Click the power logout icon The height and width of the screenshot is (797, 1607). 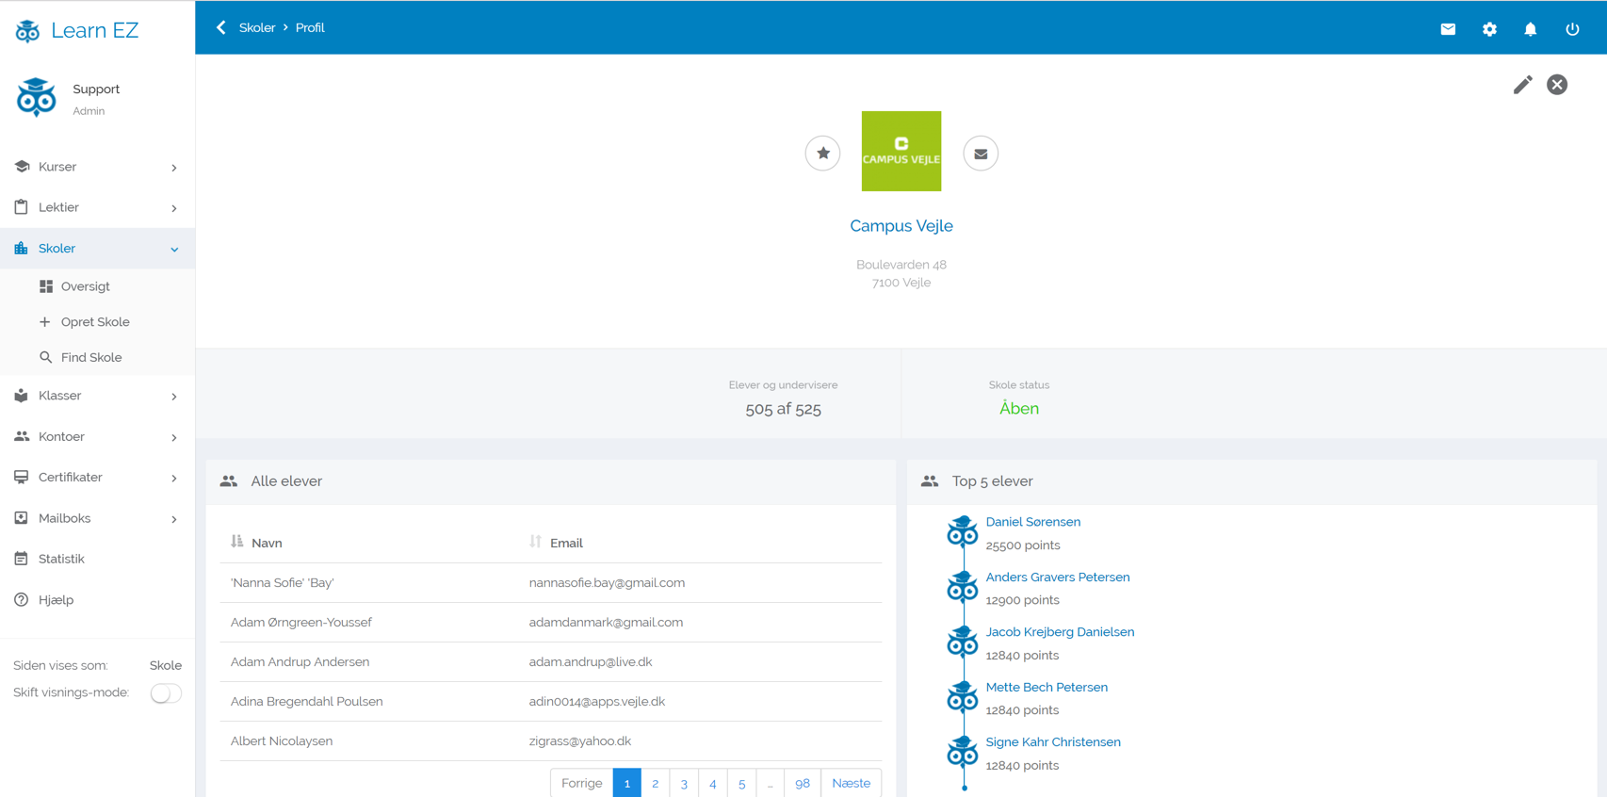coord(1572,29)
